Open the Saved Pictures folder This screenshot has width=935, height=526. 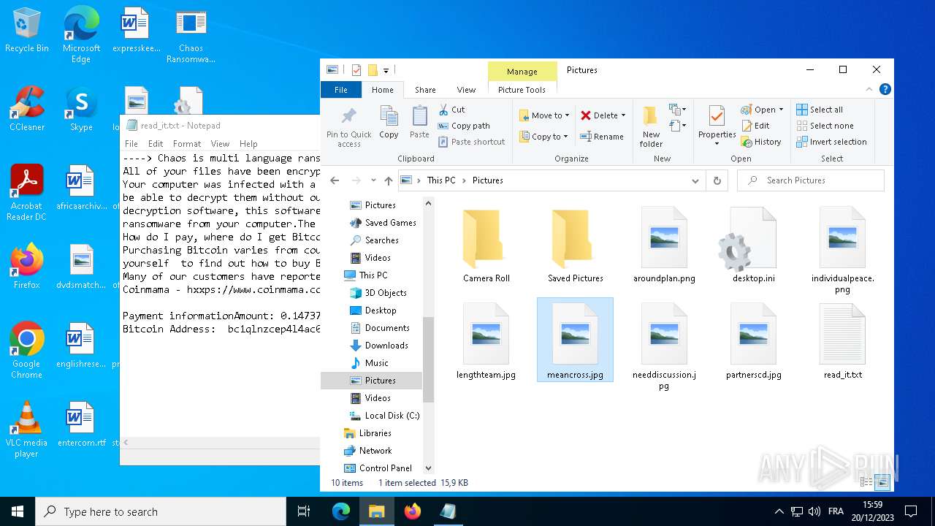(575, 245)
